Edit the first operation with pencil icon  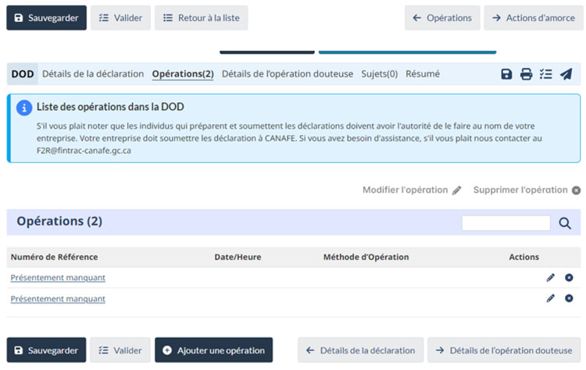click(550, 277)
